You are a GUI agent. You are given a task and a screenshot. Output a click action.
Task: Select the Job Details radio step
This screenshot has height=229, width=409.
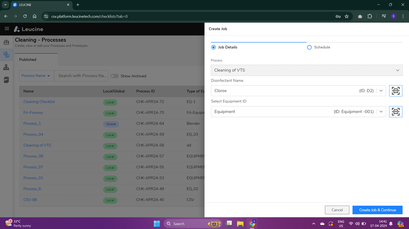click(213, 47)
